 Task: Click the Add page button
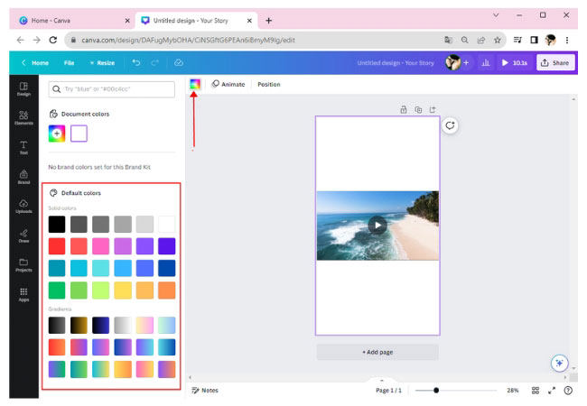pyautogui.click(x=377, y=352)
